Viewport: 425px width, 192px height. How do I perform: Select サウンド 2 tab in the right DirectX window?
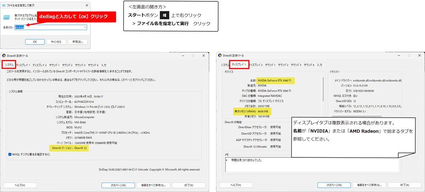283,65
